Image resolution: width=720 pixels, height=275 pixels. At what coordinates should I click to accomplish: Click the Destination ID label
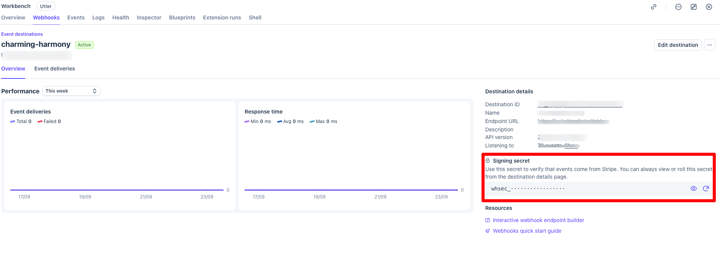[503, 104]
